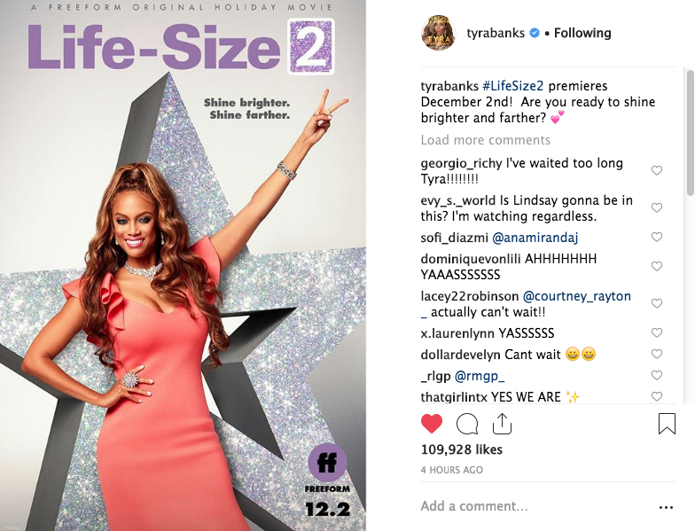The height and width of the screenshot is (531, 695).
Task: Like georgio_richy's comment heart
Action: (x=656, y=170)
